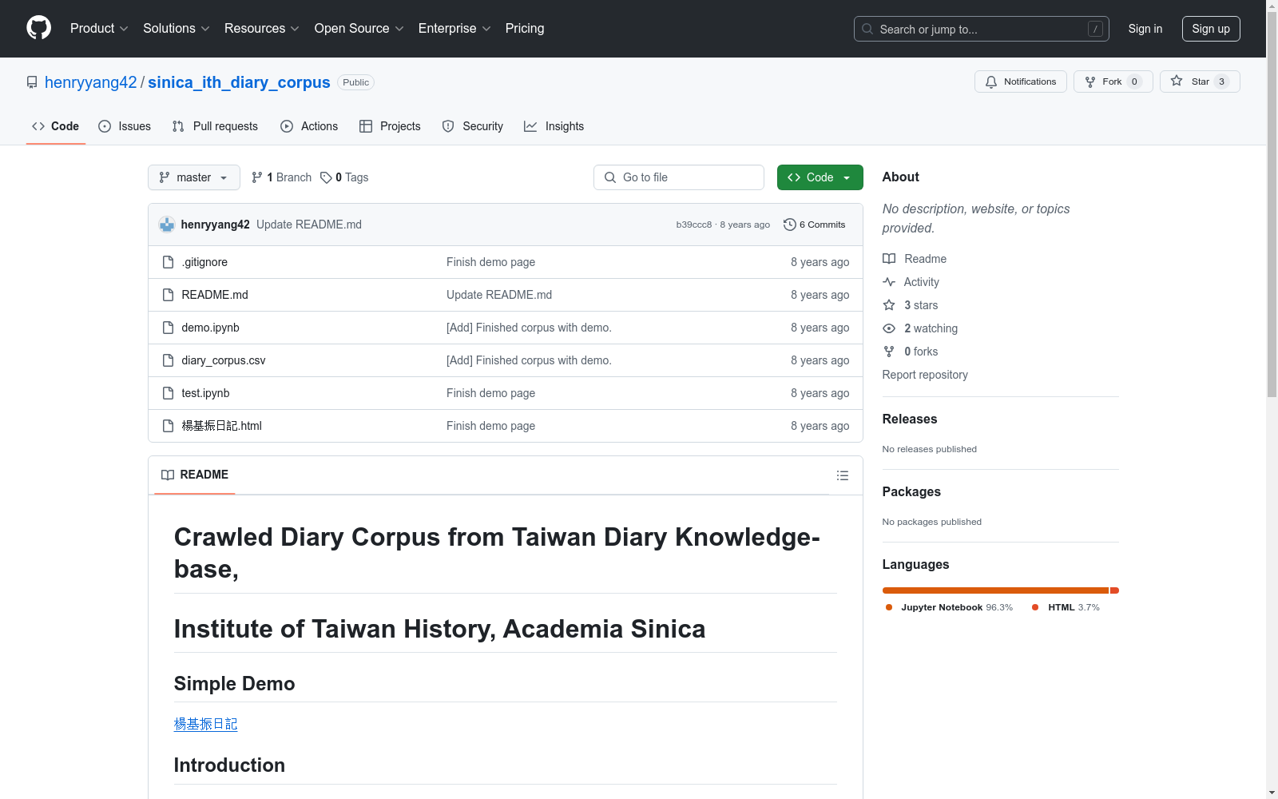The image size is (1278, 799).
Task: Open the Actions tab
Action: pyautogui.click(x=309, y=126)
